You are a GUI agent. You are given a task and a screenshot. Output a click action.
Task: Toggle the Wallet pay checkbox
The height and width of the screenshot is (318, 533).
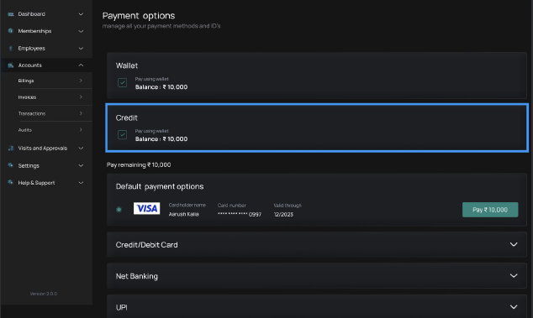click(x=123, y=82)
